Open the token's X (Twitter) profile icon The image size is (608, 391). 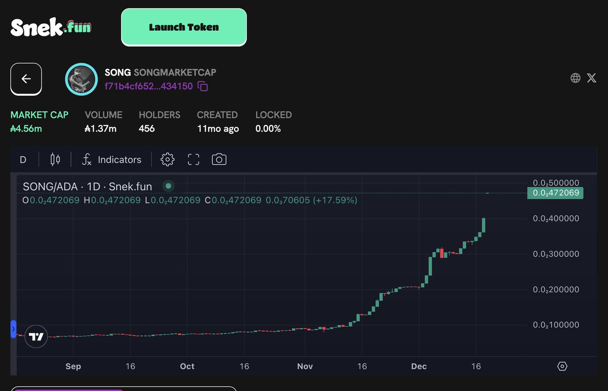point(591,78)
